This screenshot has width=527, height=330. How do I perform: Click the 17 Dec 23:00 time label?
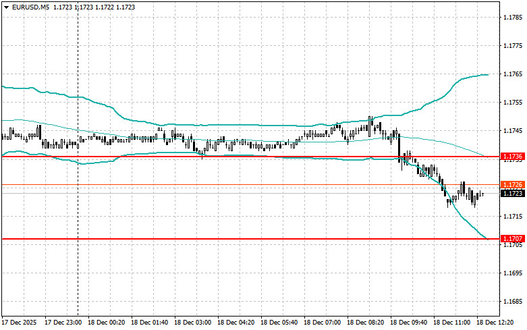click(x=63, y=323)
